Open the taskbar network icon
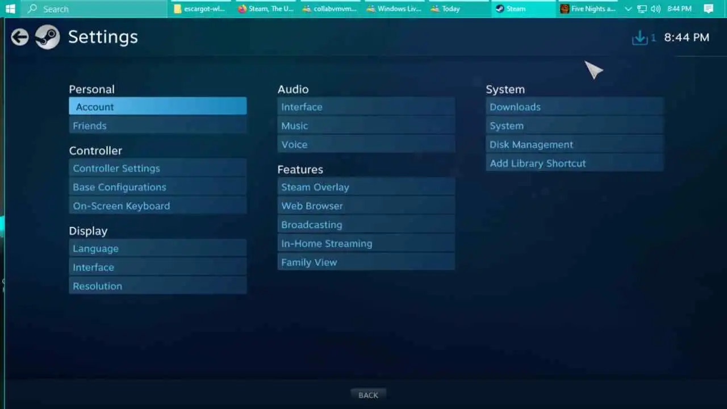The width and height of the screenshot is (727, 409). point(642,9)
